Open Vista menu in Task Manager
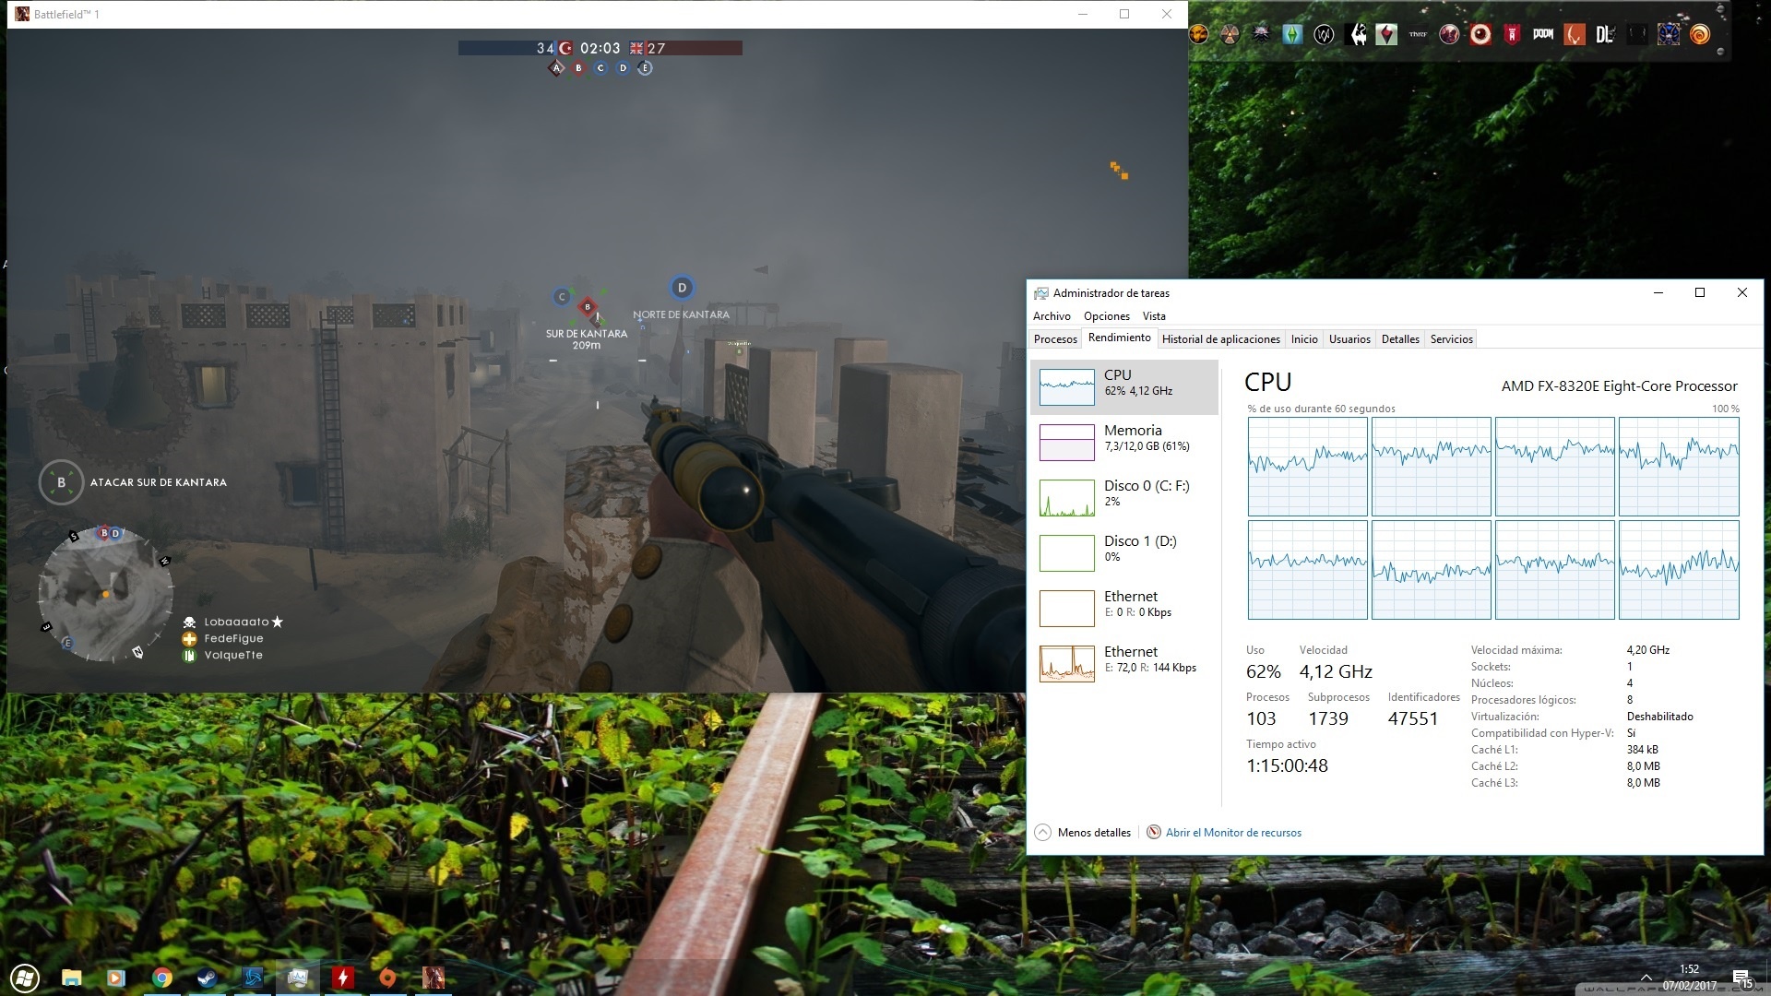This screenshot has width=1771, height=996. click(x=1154, y=316)
